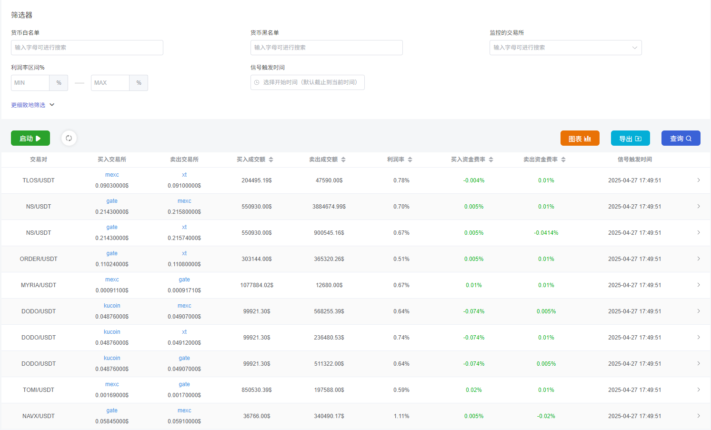Click the circular refresh icon button

[69, 138]
